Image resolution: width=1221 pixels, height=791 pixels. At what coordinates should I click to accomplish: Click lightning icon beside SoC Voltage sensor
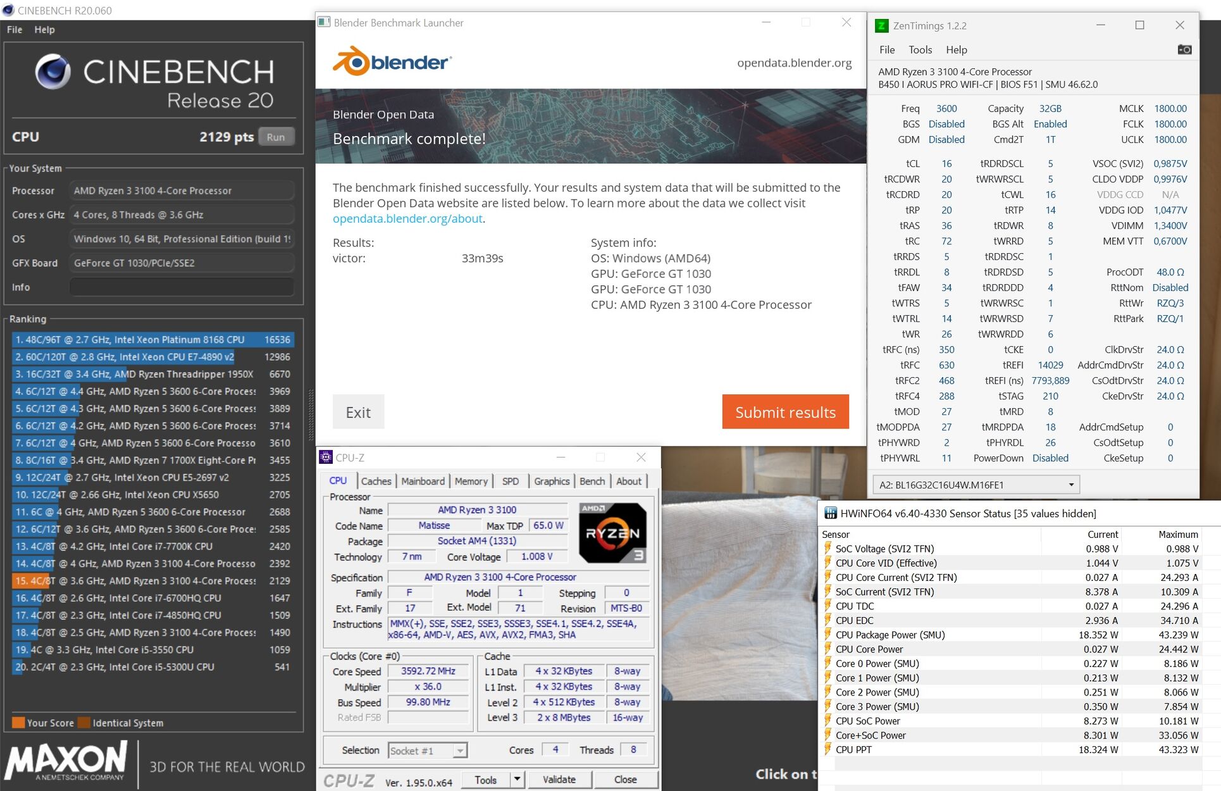pos(827,549)
